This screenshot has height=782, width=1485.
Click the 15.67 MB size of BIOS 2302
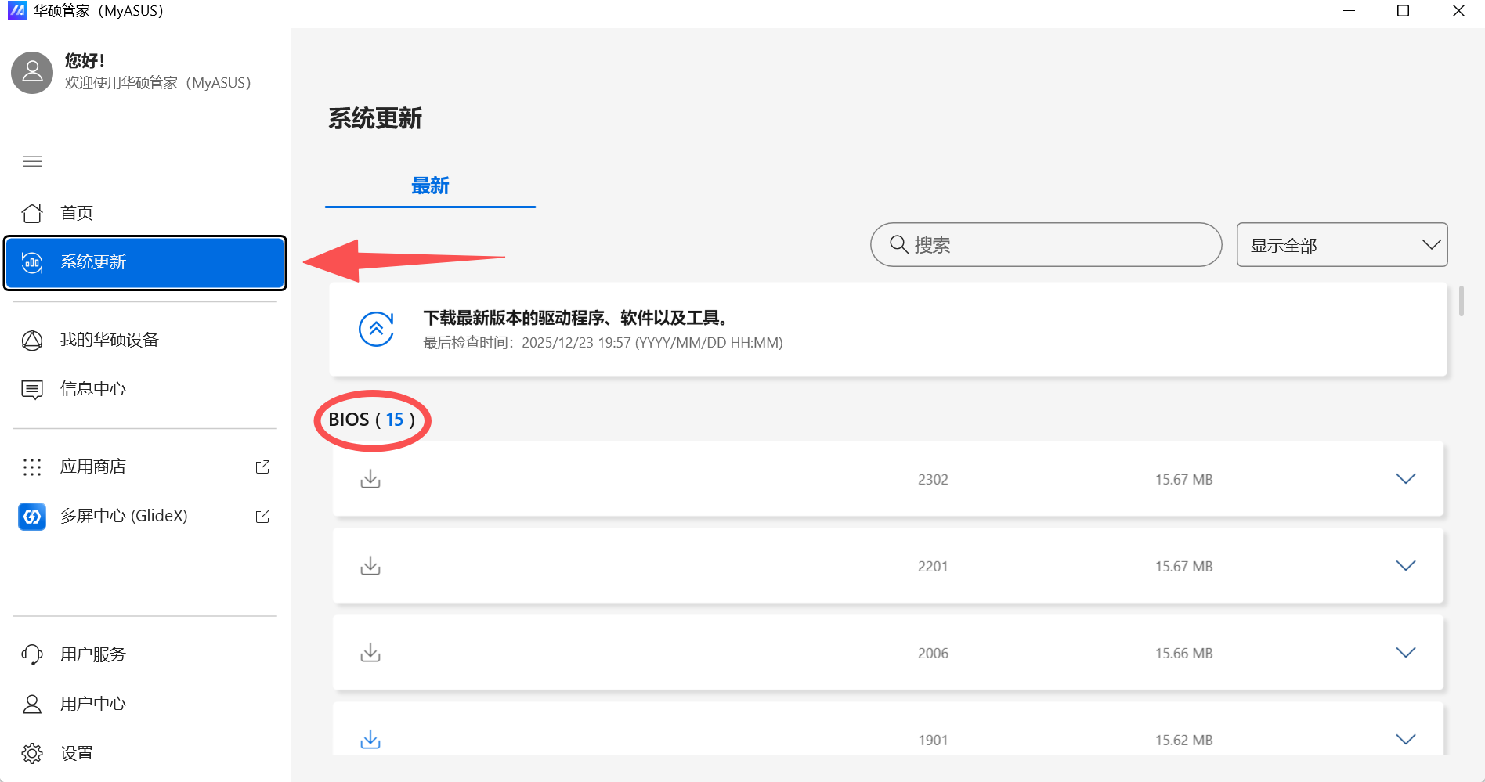(1183, 480)
